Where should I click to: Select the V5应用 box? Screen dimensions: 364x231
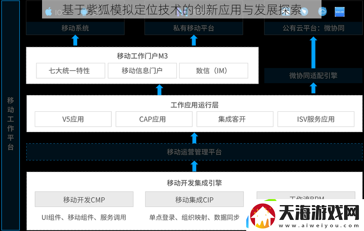(x=73, y=119)
